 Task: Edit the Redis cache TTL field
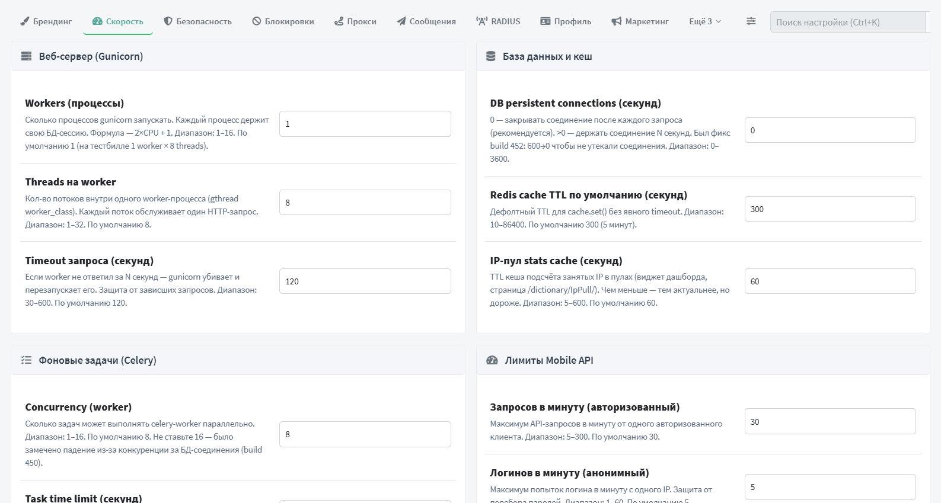click(830, 209)
